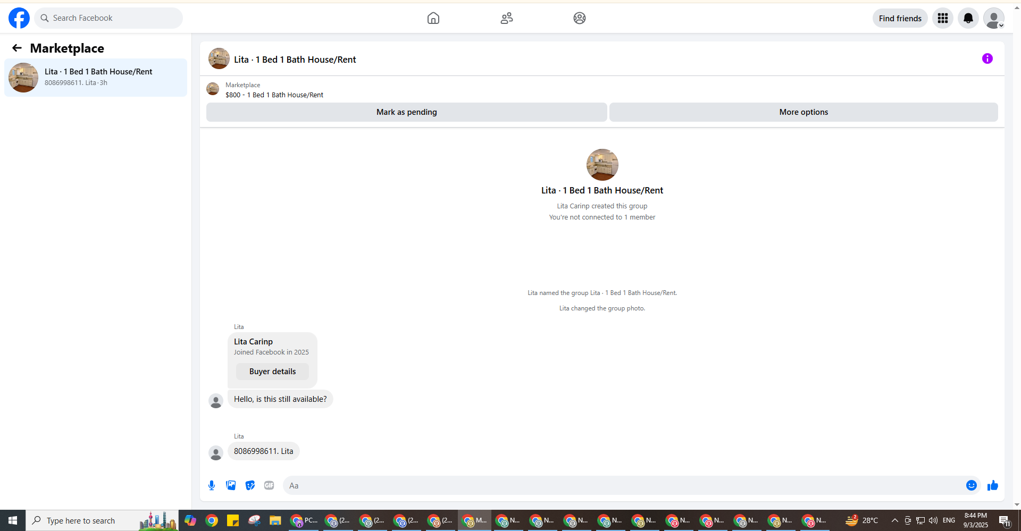
Task: Open the GIF picker icon
Action: [x=269, y=485]
